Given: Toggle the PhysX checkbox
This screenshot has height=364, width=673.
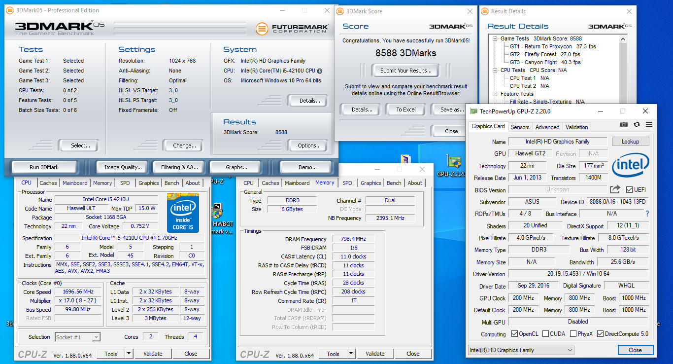Looking at the screenshot, I should 573,334.
